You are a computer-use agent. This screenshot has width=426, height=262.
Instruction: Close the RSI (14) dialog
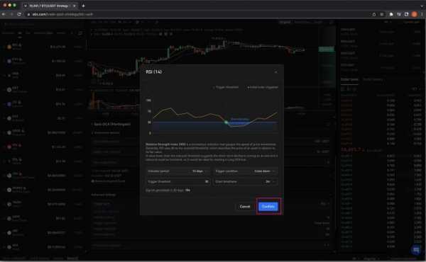coord(275,72)
